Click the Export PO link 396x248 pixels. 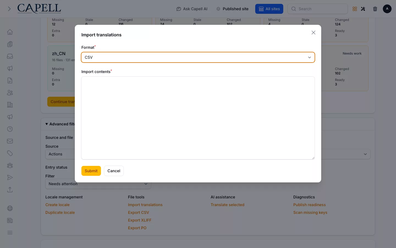tap(137, 228)
